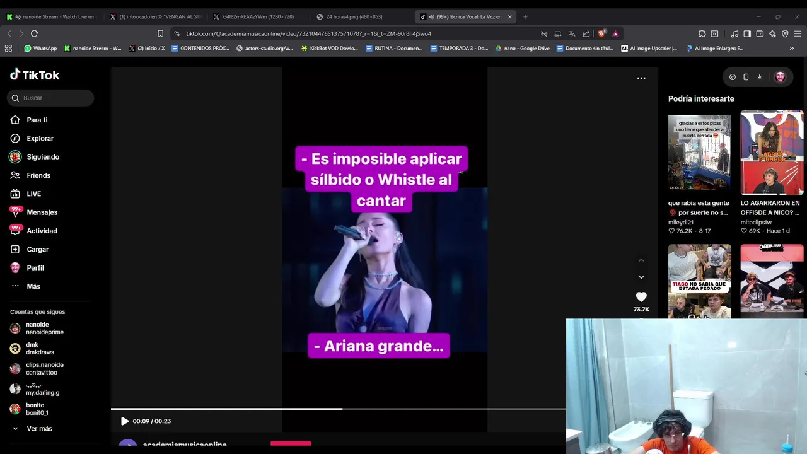Image resolution: width=807 pixels, height=454 pixels.
Task: Toggle the browser sidebar panel
Action: pyautogui.click(x=747, y=33)
